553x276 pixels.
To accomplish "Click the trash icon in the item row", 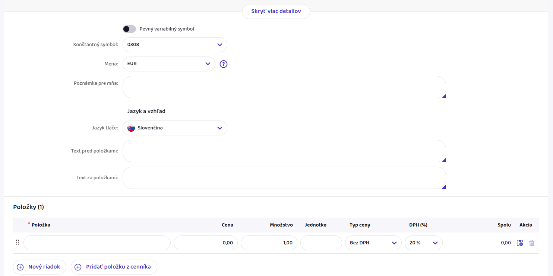I will coord(532,243).
